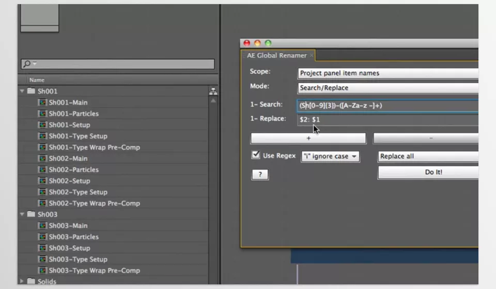The image size is (496, 289).
Task: Open the Replace all dropdown
Action: tap(428, 156)
